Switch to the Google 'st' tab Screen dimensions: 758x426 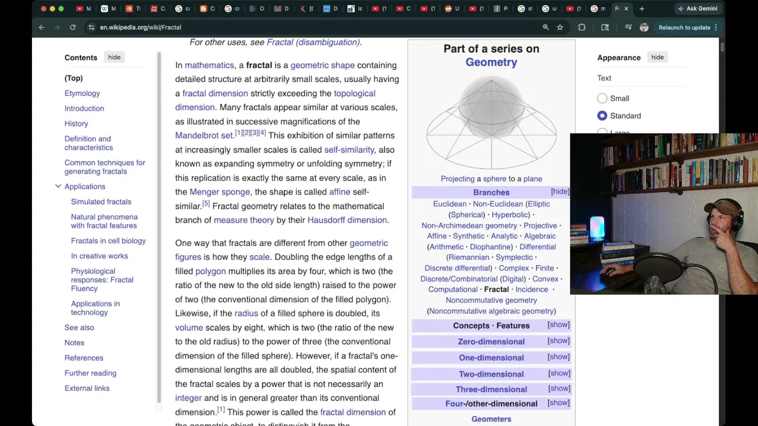pos(524,9)
